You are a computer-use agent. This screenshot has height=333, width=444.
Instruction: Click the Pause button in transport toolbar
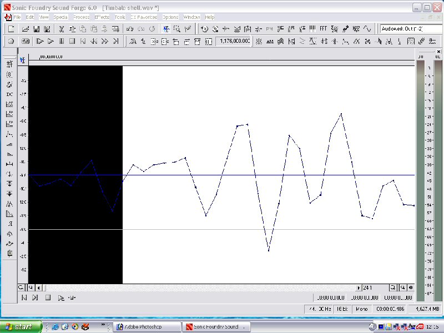tap(62, 41)
